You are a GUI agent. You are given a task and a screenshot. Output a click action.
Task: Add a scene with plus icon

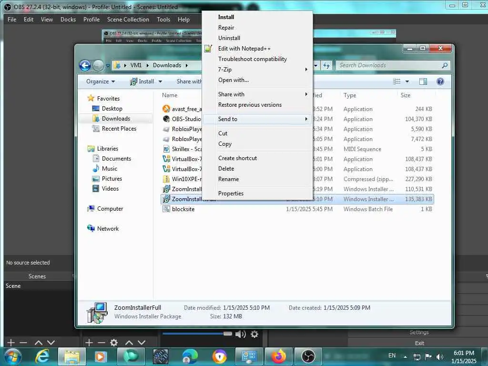point(11,343)
